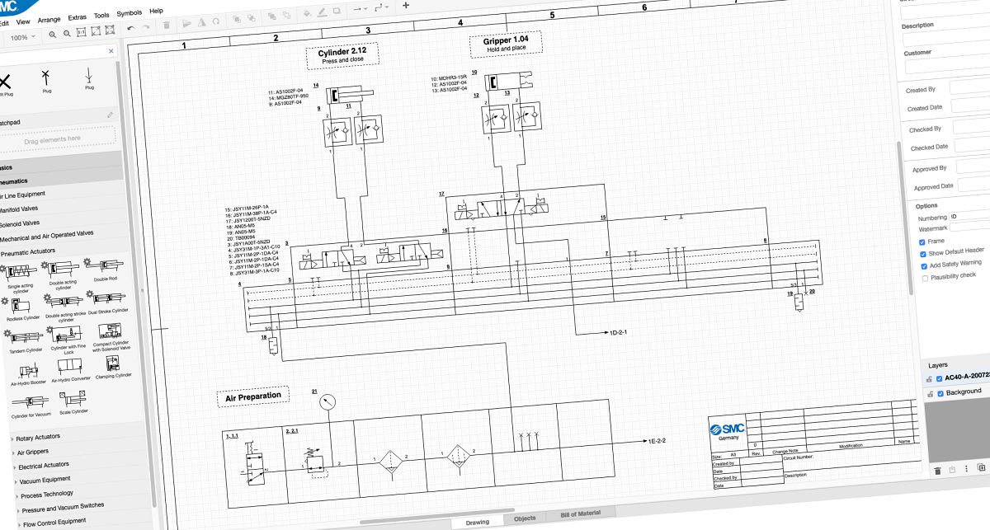Toggle visibility of AC40-A layer checkbox
The image size is (990, 530).
[x=939, y=379]
